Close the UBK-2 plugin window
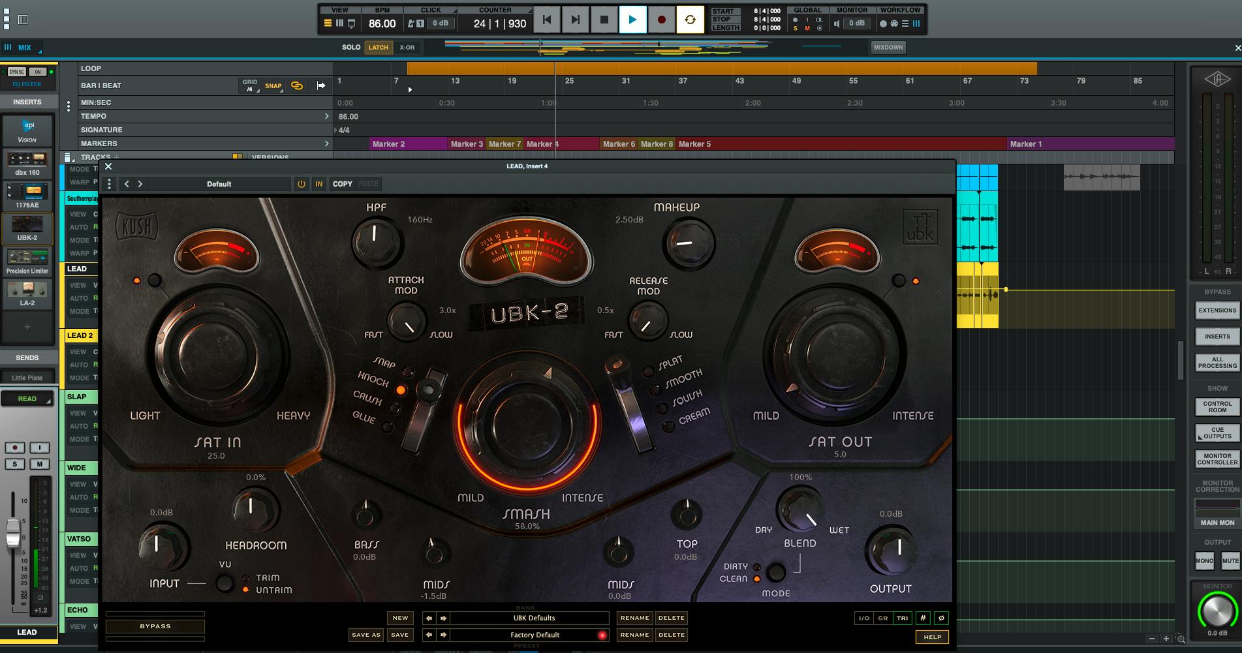This screenshot has height=653, width=1242. point(108,166)
